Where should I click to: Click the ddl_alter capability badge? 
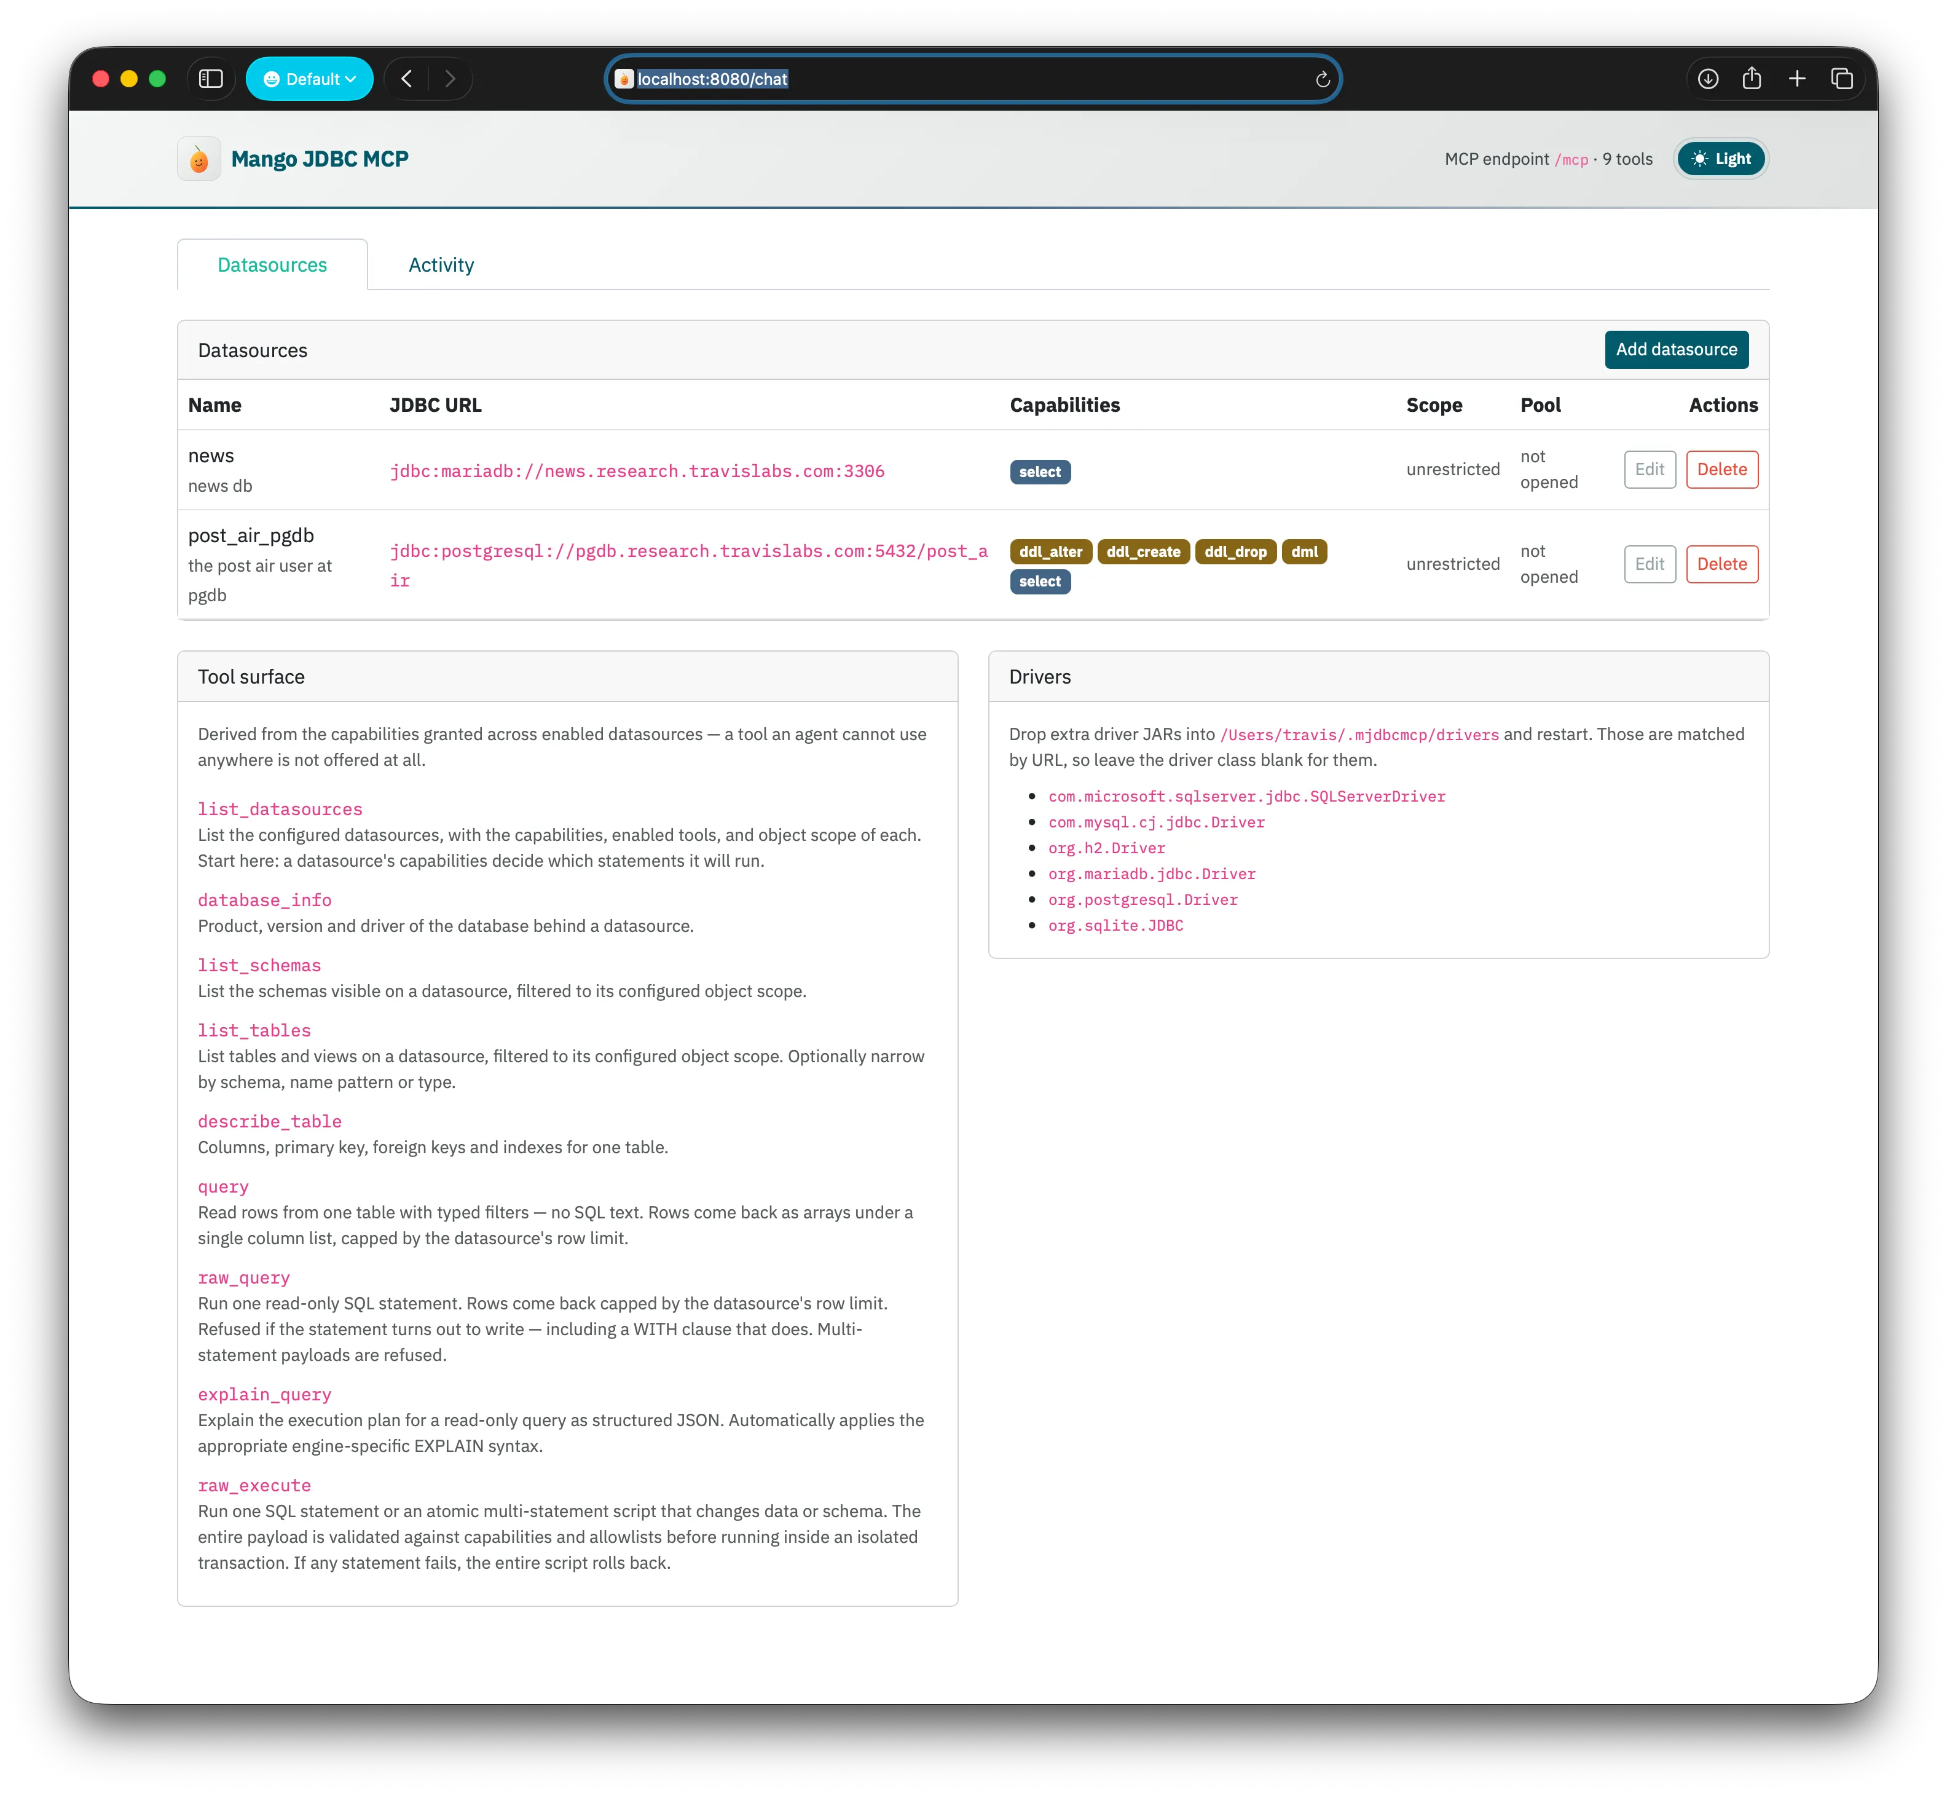[x=1051, y=551]
